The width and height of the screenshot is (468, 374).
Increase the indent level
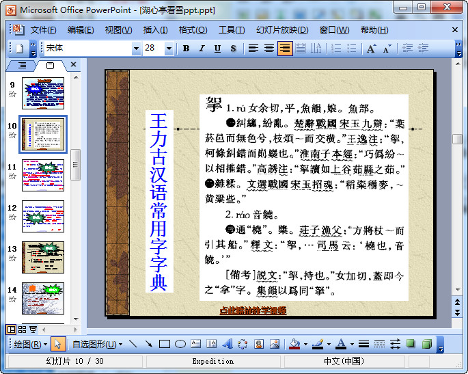(x=423, y=48)
